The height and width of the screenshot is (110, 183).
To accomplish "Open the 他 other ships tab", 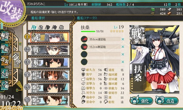I will 61,27.
